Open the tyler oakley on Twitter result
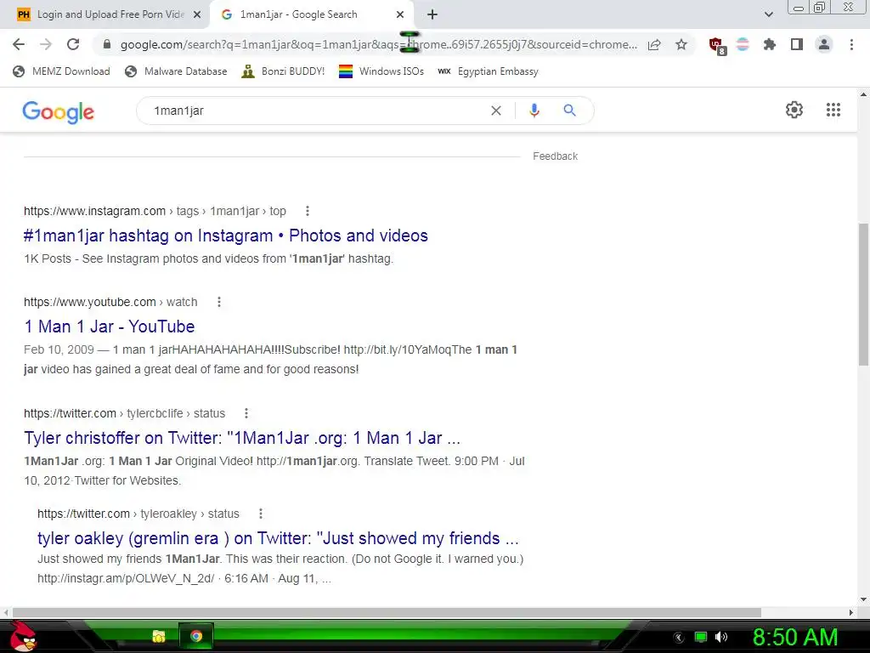 tap(278, 538)
